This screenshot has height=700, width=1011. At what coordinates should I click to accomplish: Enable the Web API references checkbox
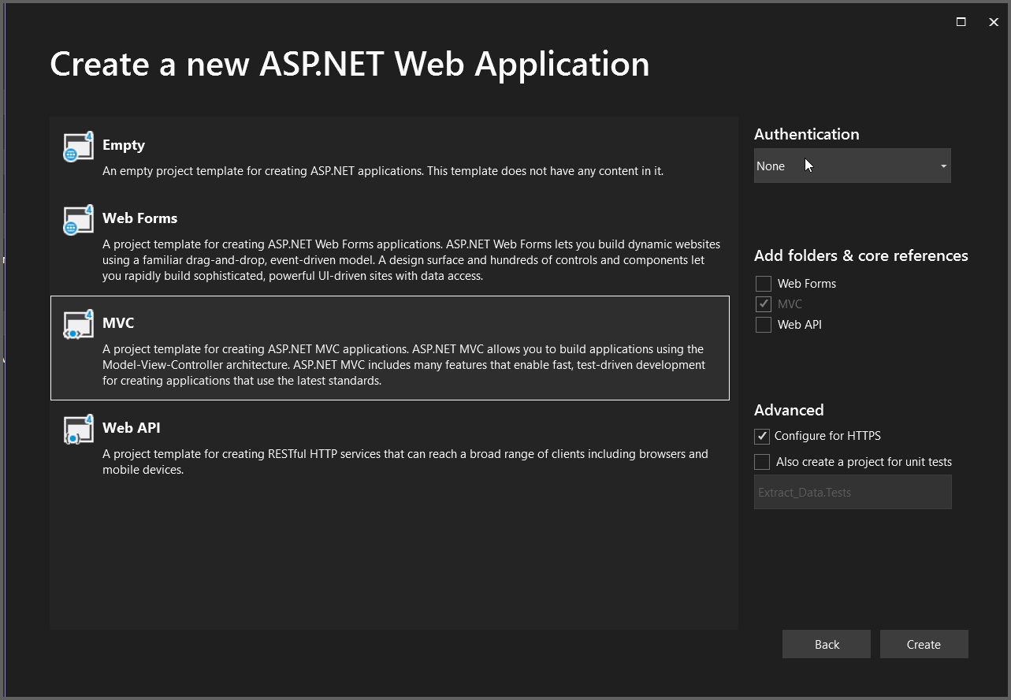tap(763, 325)
